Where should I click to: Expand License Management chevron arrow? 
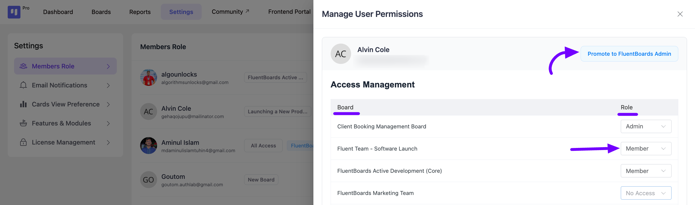point(108,142)
